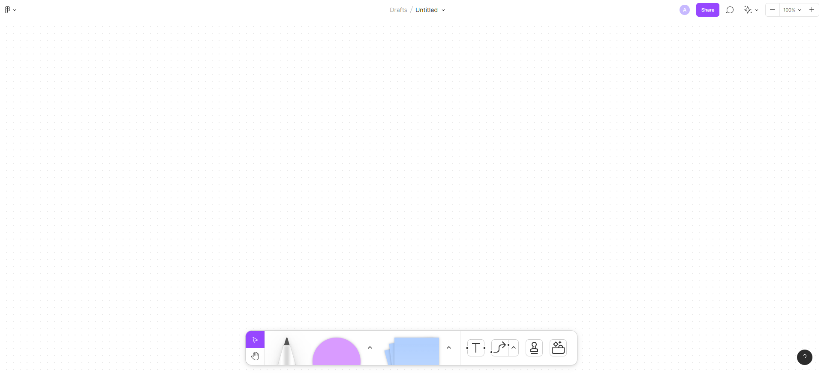Open the AI sparkle actions menu
821x374 pixels.
(751, 10)
